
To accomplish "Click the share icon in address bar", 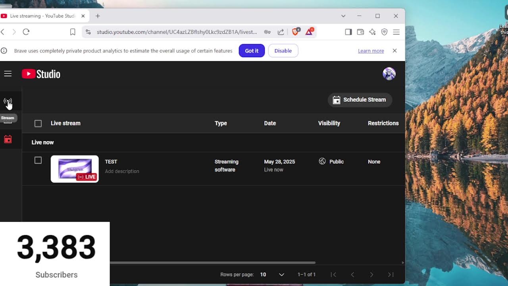I will pyautogui.click(x=281, y=32).
